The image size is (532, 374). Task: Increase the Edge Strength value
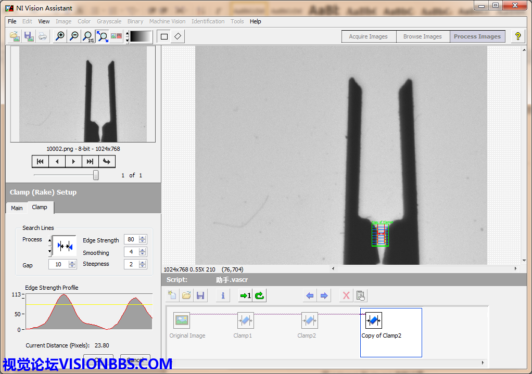point(143,237)
